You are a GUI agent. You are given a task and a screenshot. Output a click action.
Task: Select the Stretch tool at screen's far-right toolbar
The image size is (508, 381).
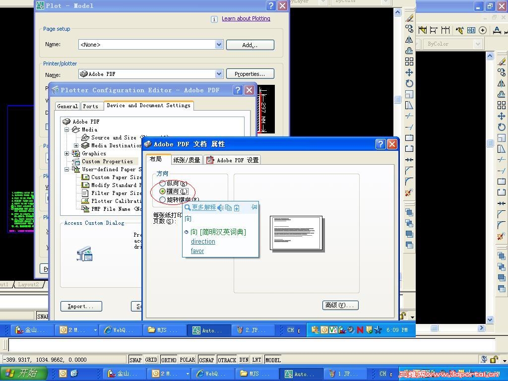tap(502, 149)
